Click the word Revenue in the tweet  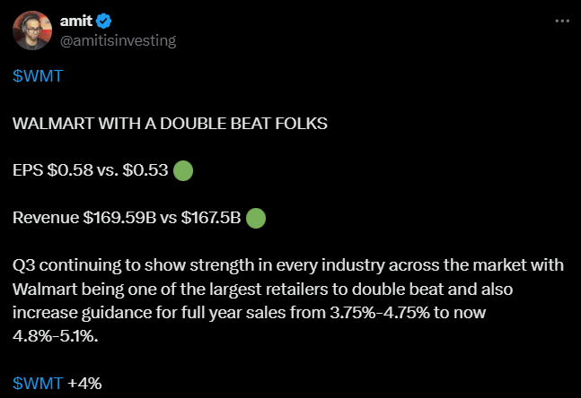point(46,218)
